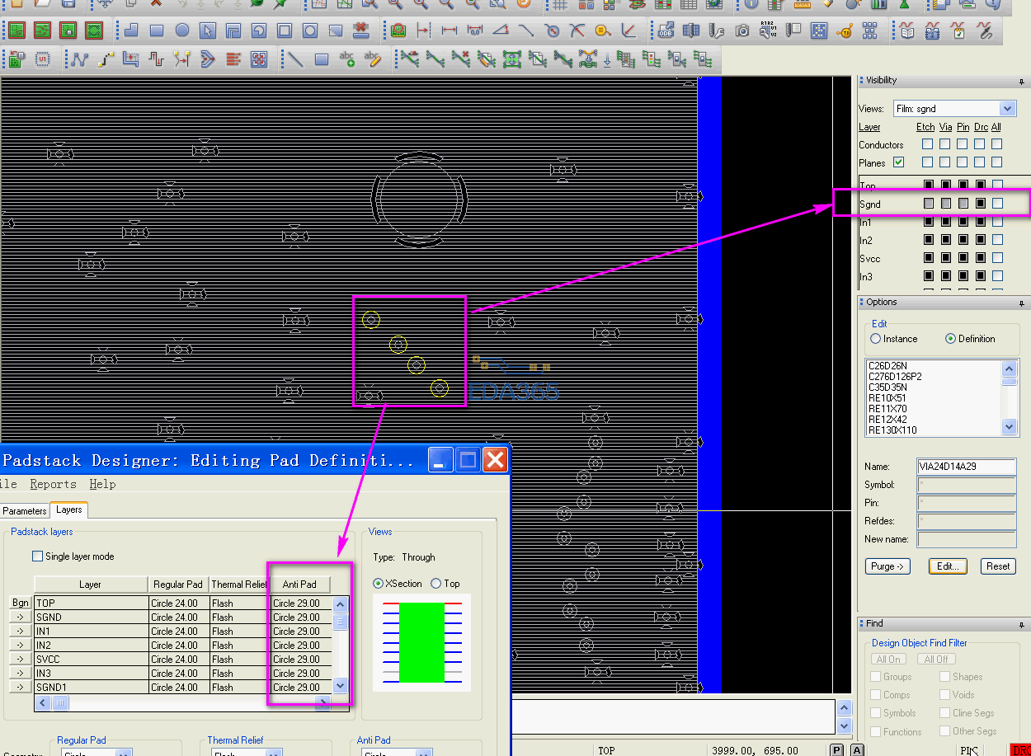Select the shape add circle tool
This screenshot has width=1031, height=756.
click(181, 31)
